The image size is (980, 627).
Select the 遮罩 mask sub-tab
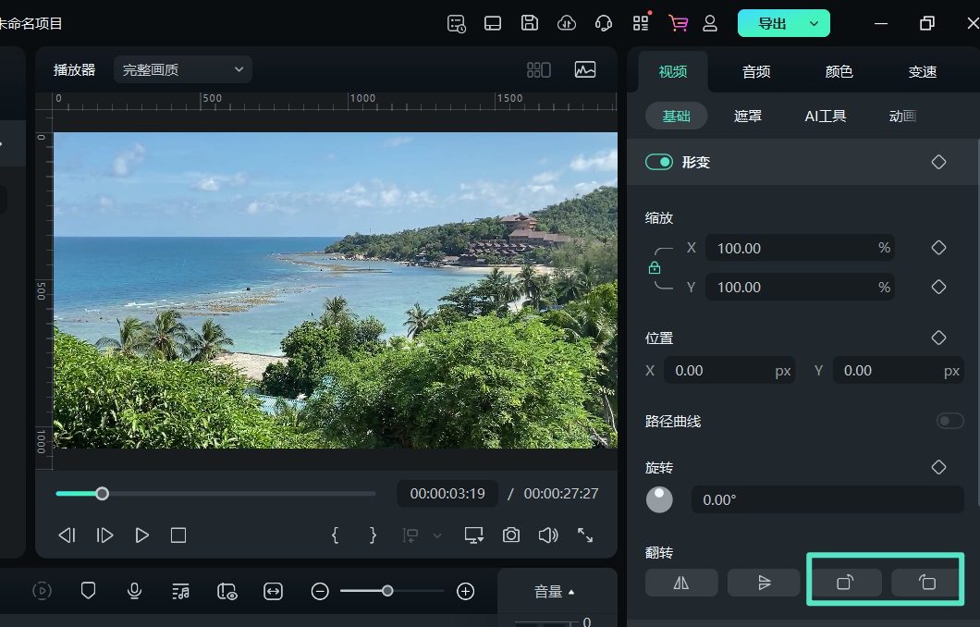748,116
